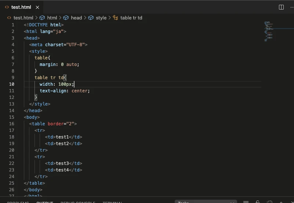Click line number 16 in the gutter
This screenshot has height=203, width=294.
(12, 124)
